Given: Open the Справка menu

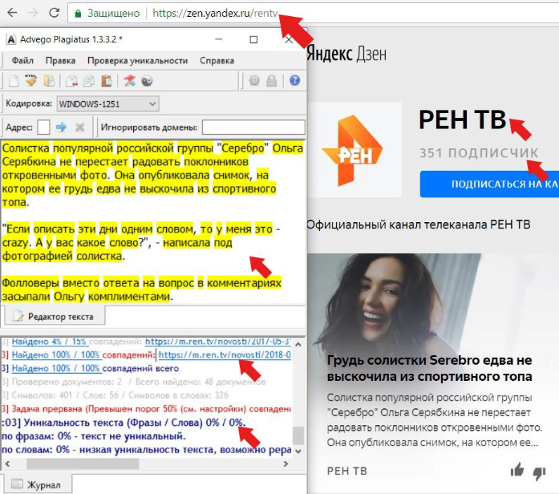Looking at the screenshot, I should point(217,61).
